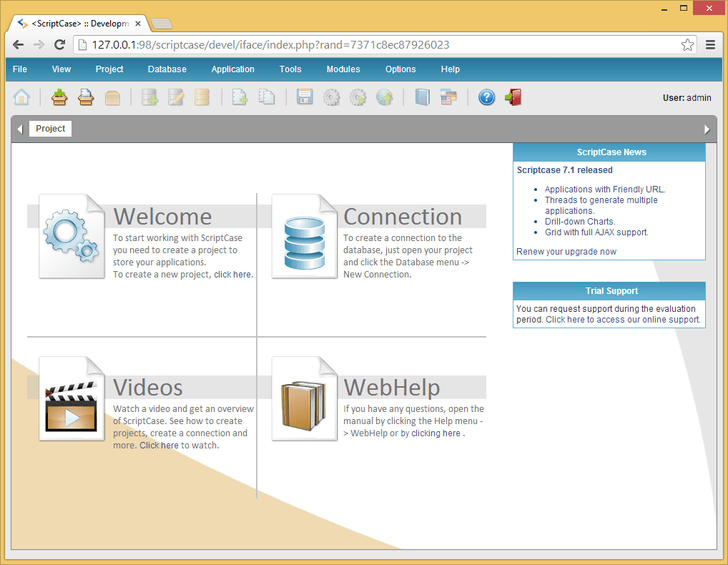
Task: Click 'Applications with Friendly URL.' news item
Action: [x=605, y=190]
